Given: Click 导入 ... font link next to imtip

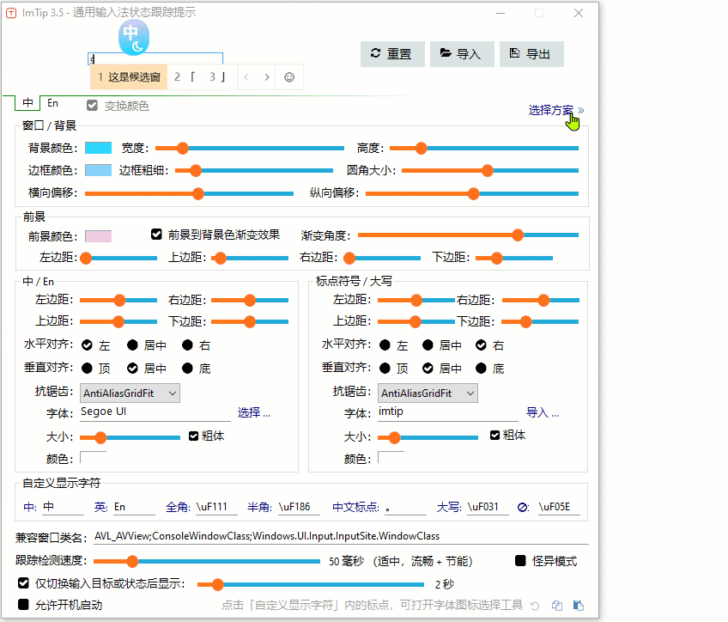Looking at the screenshot, I should point(543,412).
